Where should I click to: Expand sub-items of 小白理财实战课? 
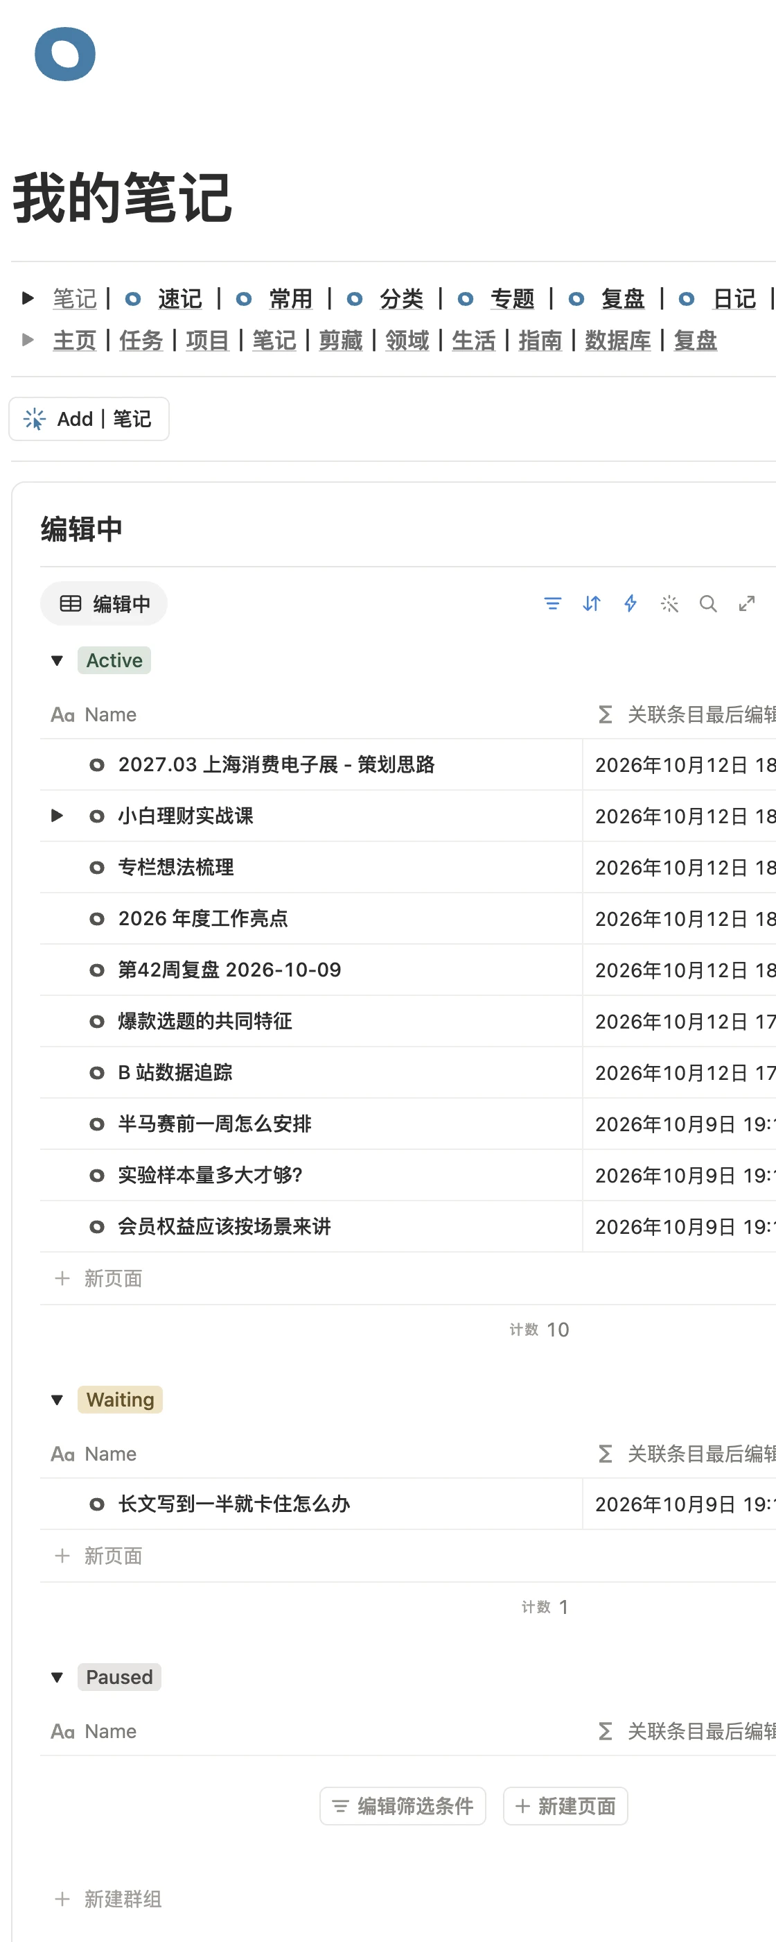click(x=58, y=816)
